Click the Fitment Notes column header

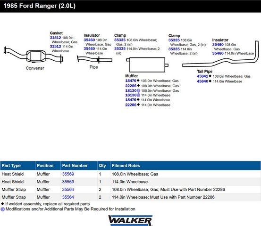pyautogui.click(x=185, y=166)
